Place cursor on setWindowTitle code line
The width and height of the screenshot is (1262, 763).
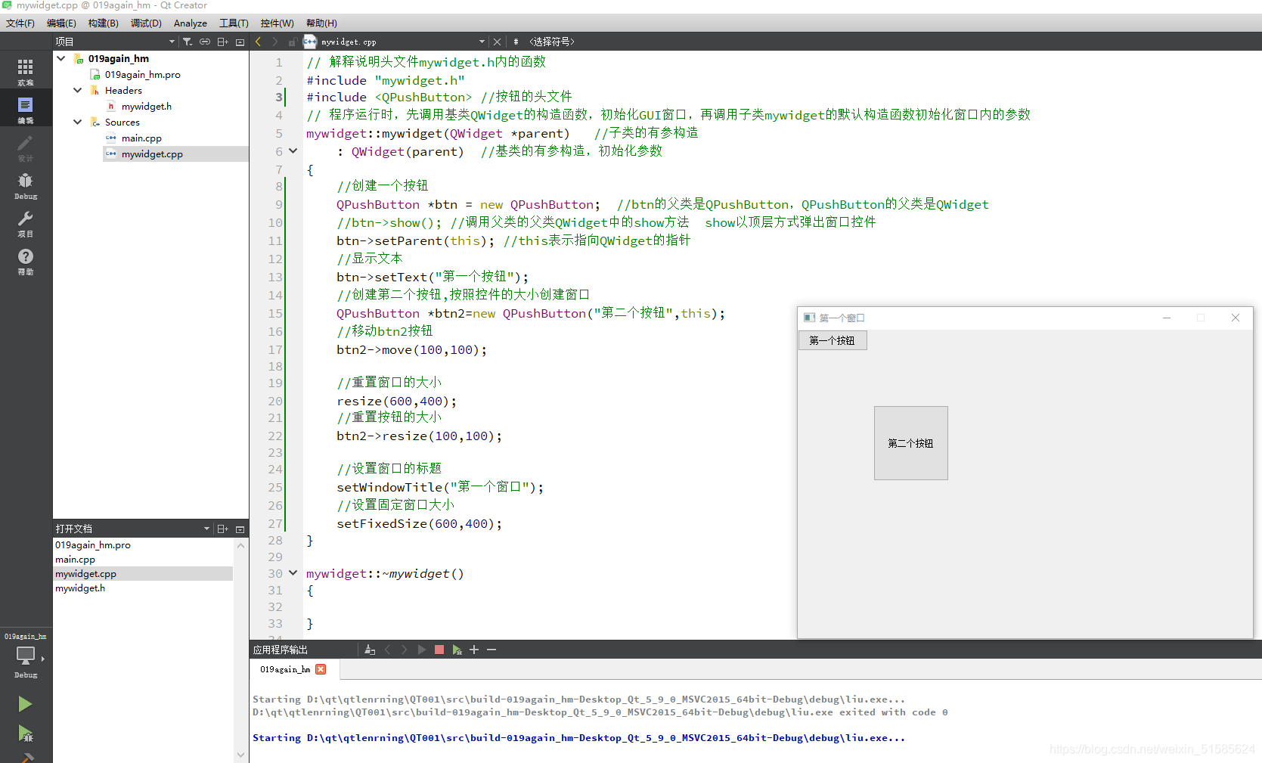(x=440, y=487)
